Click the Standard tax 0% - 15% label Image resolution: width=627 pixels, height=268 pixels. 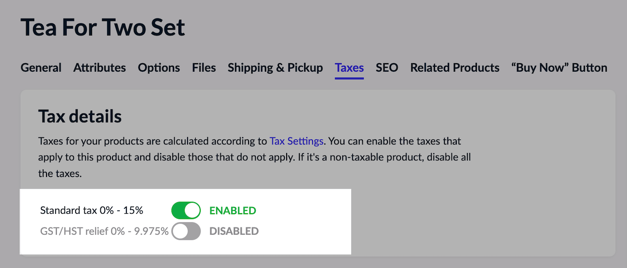[92, 211]
